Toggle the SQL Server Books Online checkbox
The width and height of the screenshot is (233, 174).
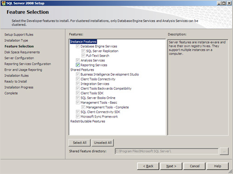tap(78, 98)
